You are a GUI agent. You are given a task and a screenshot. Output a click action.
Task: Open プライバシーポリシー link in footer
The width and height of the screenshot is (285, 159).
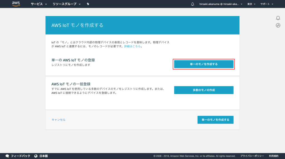point(252,156)
